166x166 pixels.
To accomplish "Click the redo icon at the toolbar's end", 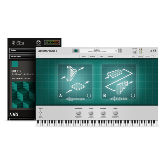I will coord(155,56).
